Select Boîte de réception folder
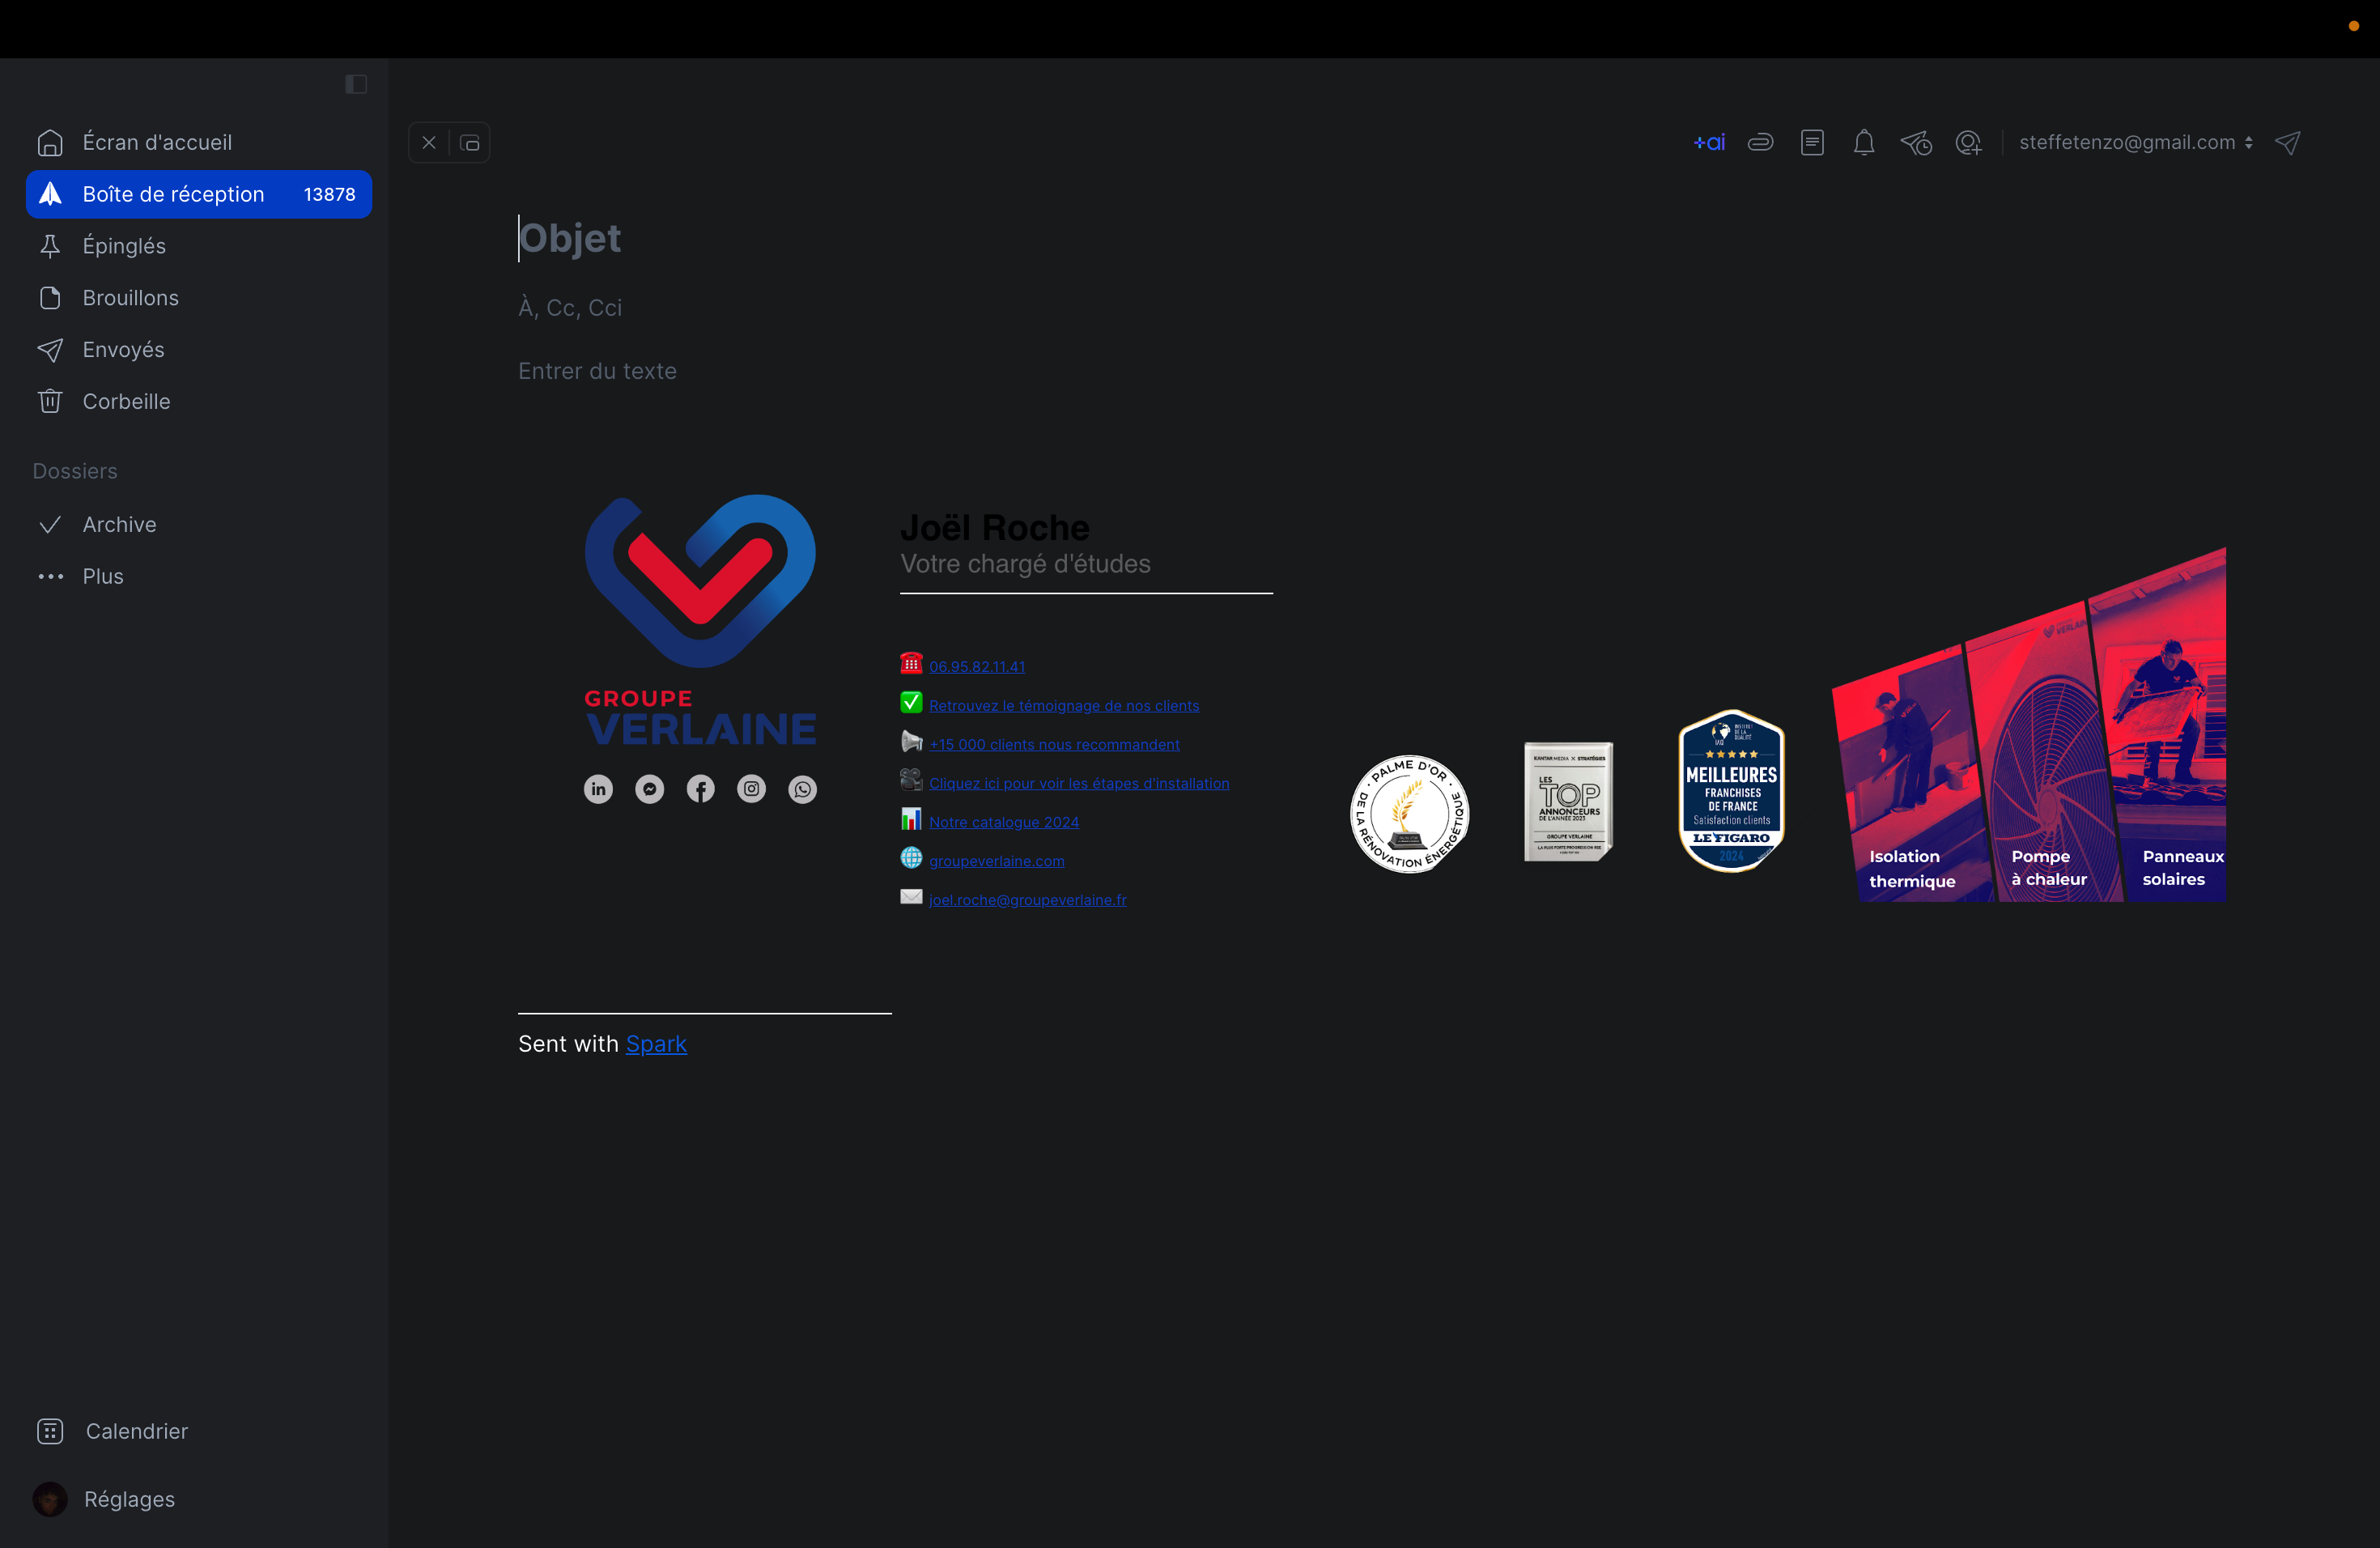The image size is (2380, 1548). click(x=199, y=194)
